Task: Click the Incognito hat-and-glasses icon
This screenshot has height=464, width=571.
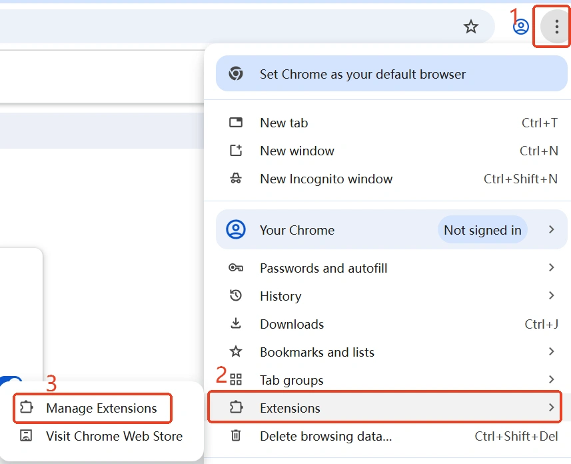Action: 236,179
